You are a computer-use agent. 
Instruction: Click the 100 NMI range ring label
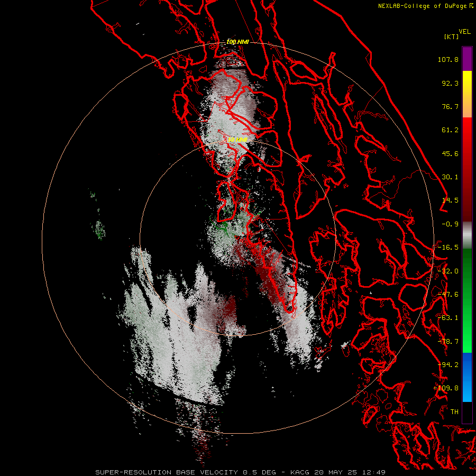tap(237, 42)
